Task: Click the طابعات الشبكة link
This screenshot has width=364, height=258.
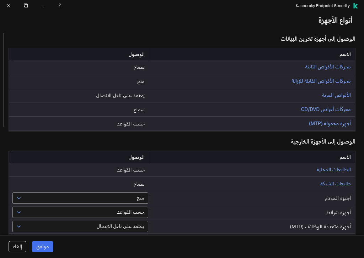Action: tap(335, 184)
